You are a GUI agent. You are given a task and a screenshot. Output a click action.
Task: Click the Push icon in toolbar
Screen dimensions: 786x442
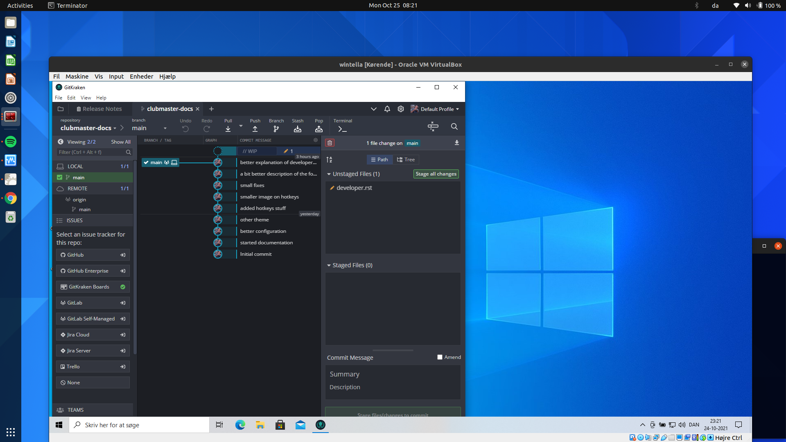[x=255, y=129]
